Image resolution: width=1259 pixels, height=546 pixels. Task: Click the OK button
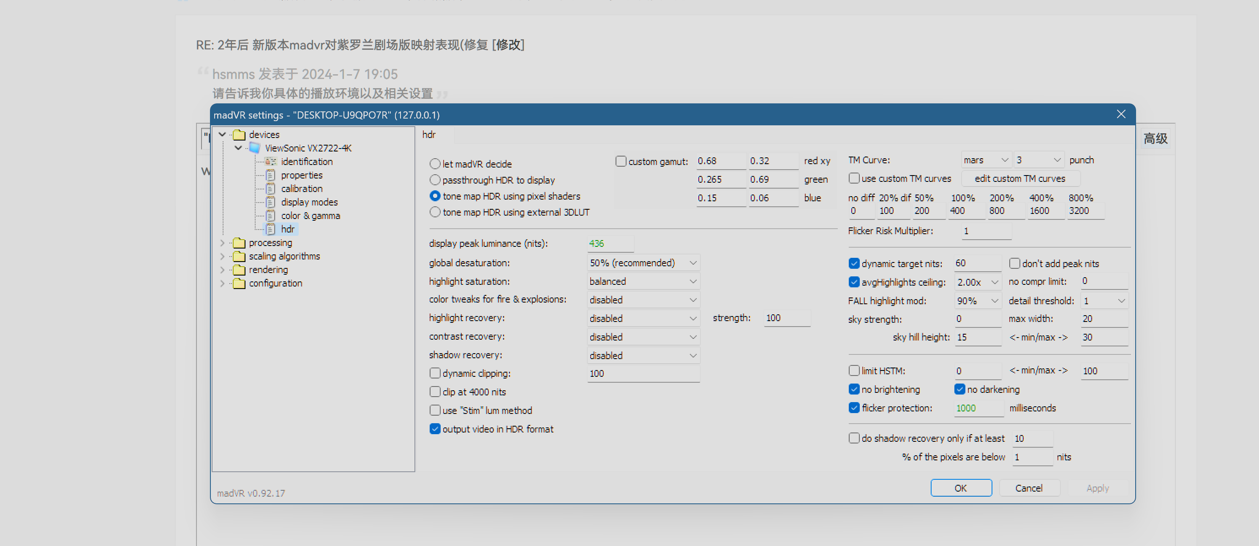click(961, 487)
